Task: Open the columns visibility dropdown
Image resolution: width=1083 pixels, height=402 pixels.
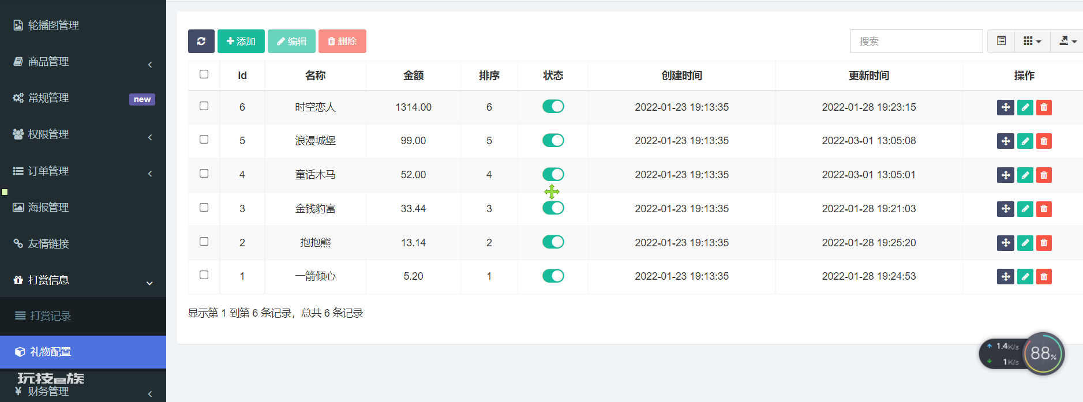Action: coord(1032,41)
